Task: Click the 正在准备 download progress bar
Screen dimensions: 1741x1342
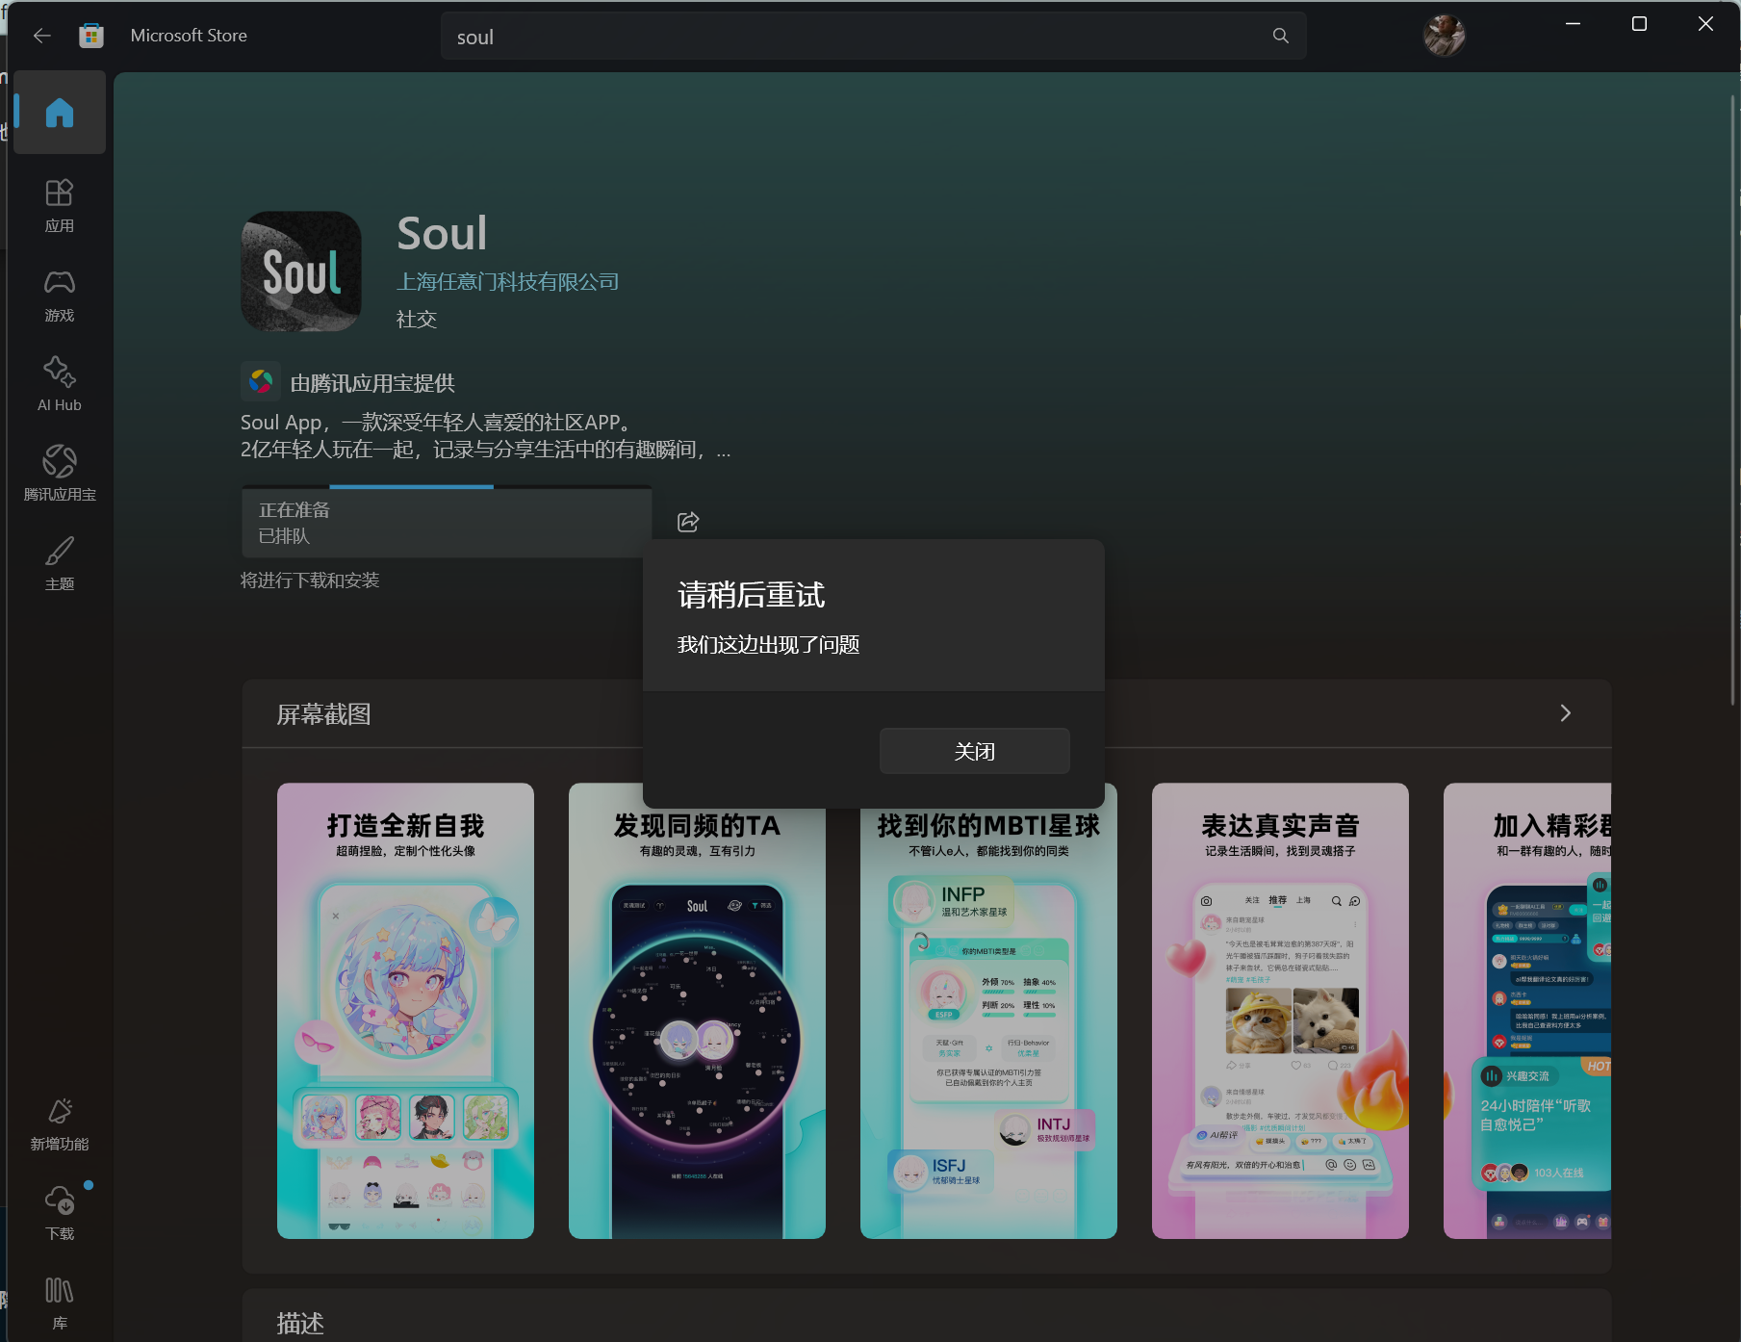Action: coord(447,522)
